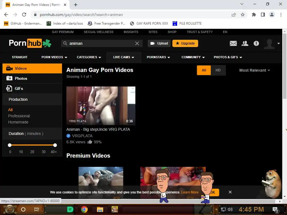The image size is (287, 215).
Task: Open the Cortana circle on taskbar
Action: point(23,209)
